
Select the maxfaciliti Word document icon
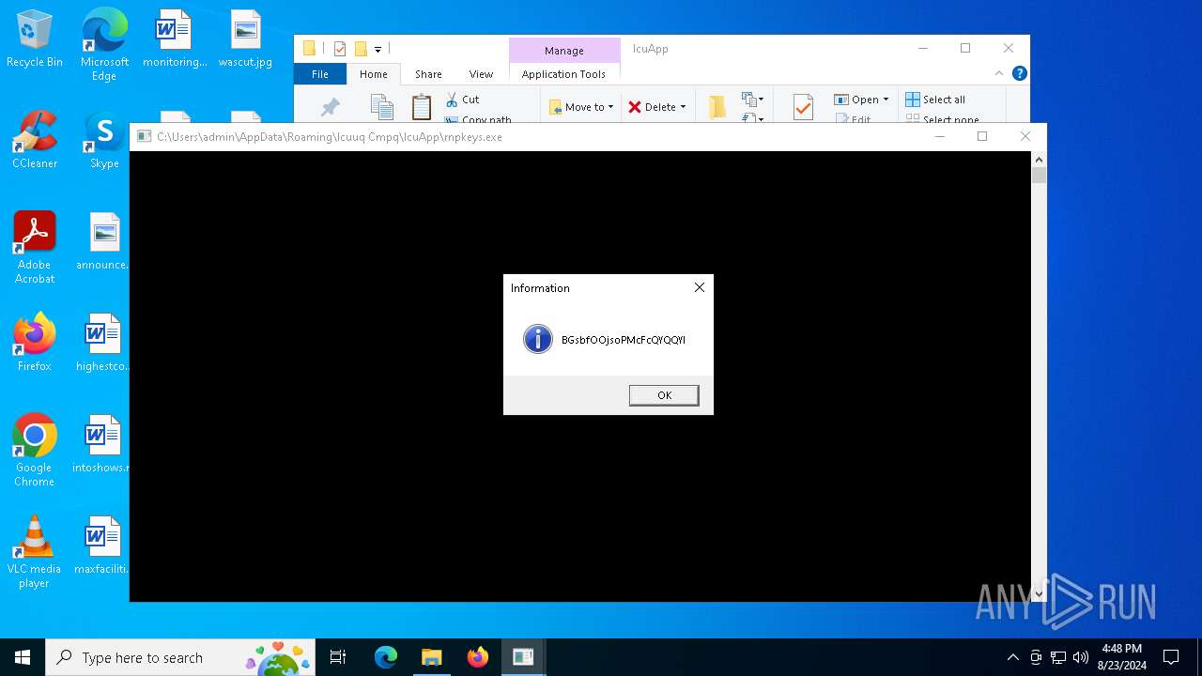[x=101, y=546]
